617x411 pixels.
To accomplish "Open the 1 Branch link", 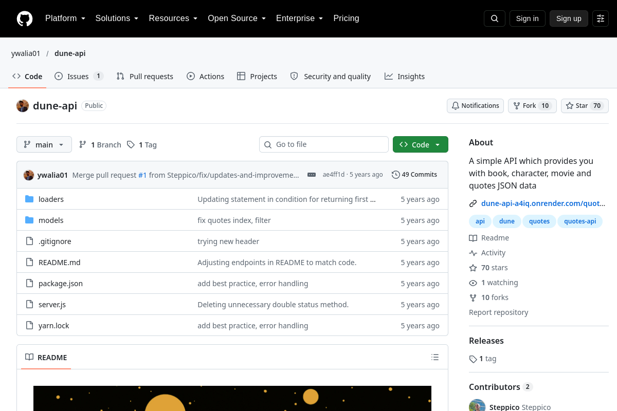I will 100,145.
